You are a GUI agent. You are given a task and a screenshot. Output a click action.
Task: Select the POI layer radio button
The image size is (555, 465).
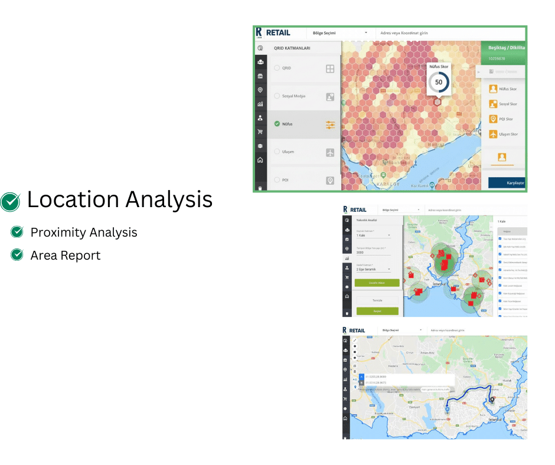pos(277,180)
